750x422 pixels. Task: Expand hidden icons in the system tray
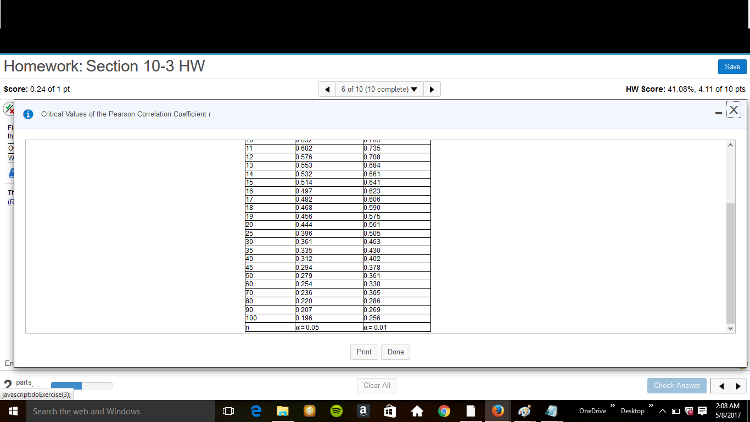click(x=663, y=410)
